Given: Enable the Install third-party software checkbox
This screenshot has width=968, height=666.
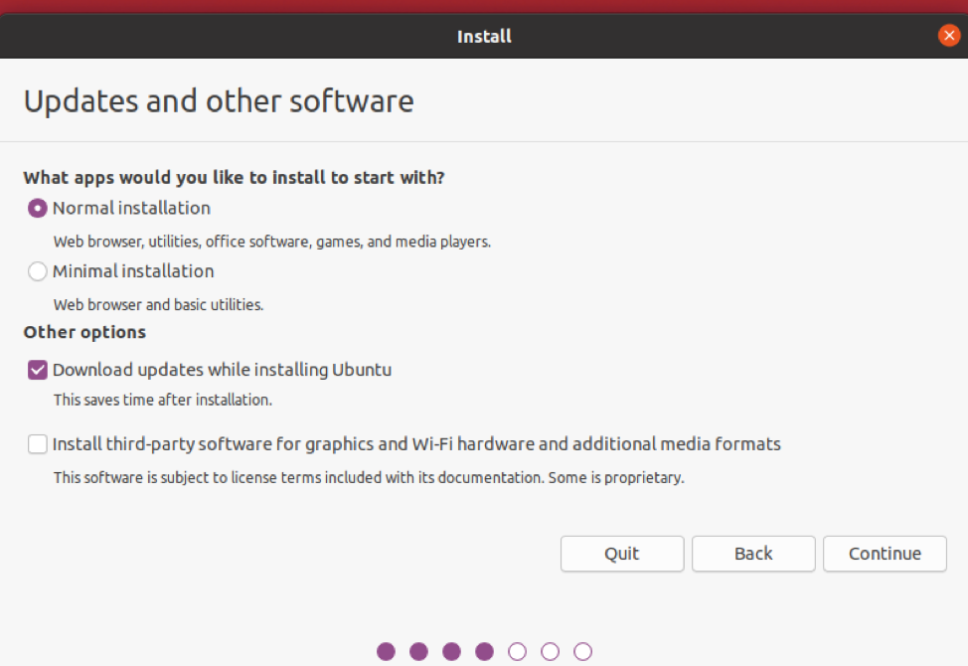Looking at the screenshot, I should pos(38,444).
